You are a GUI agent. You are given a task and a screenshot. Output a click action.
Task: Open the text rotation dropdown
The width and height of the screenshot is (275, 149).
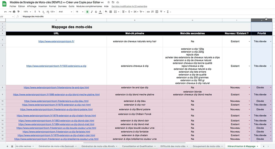[x=142, y=12]
